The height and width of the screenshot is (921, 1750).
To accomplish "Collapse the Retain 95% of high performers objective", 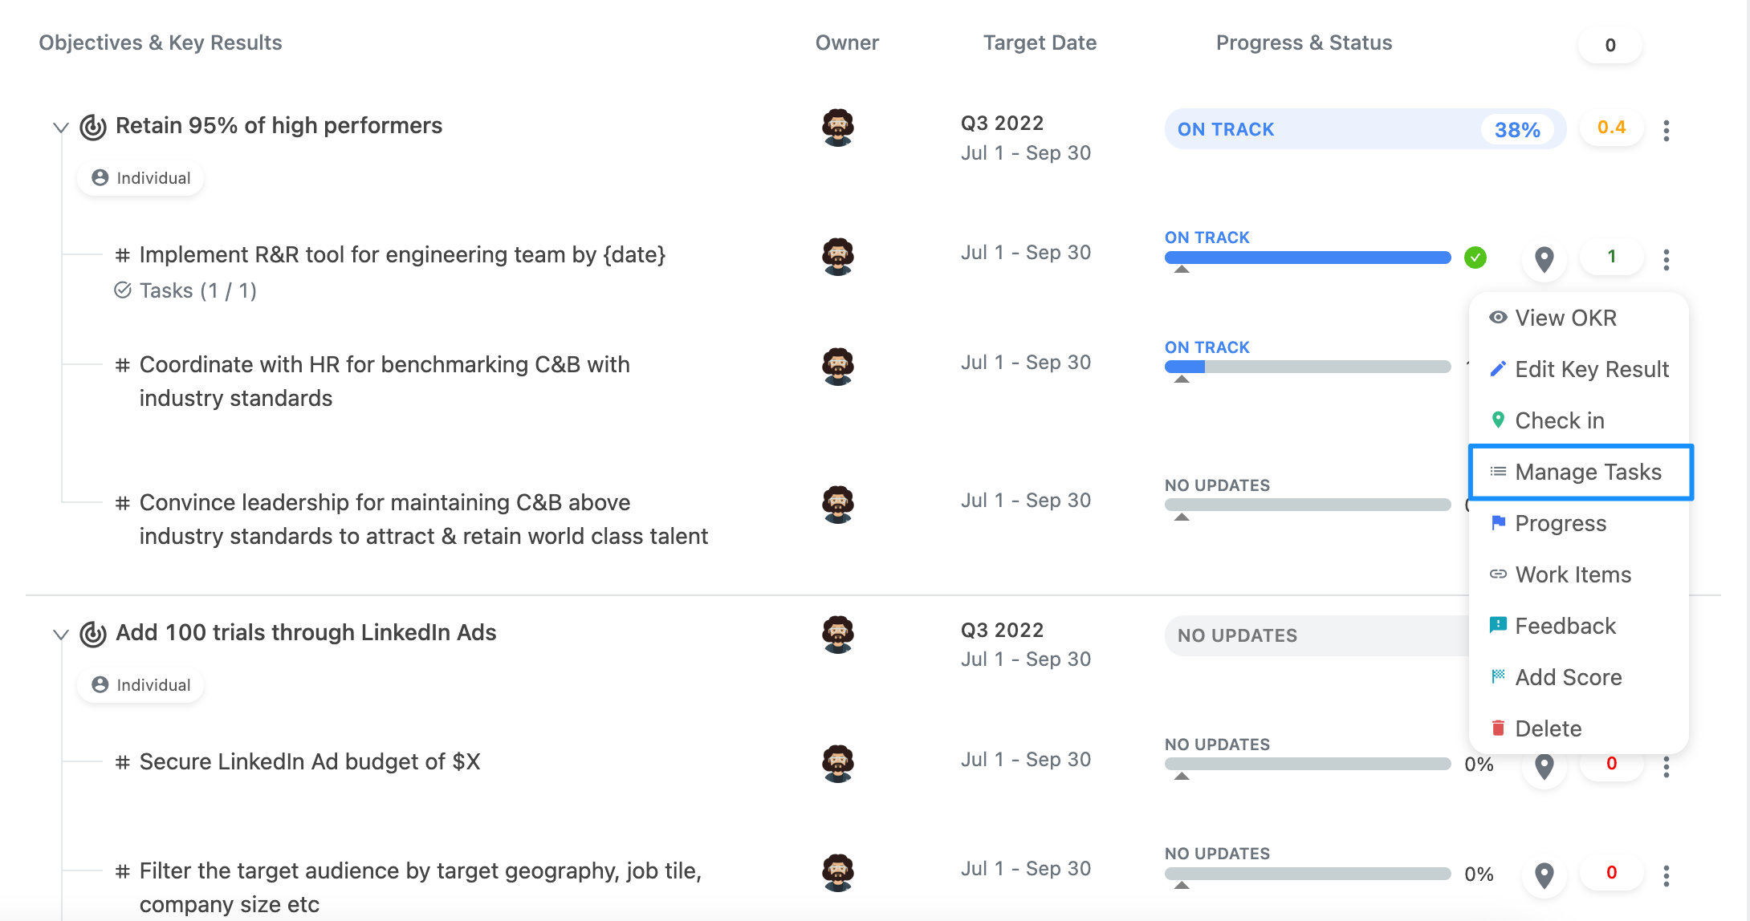I will point(60,128).
